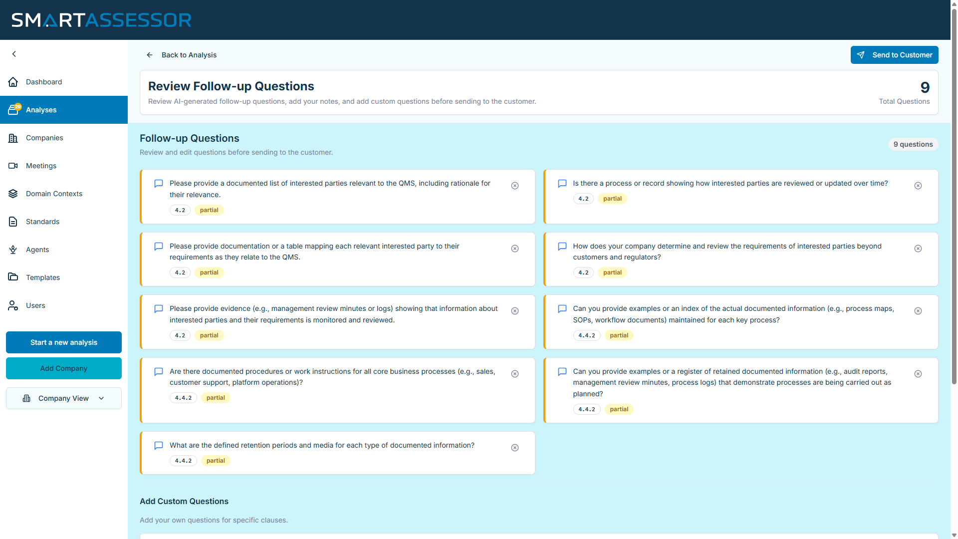This screenshot has height=539, width=958.
Task: Collapse the sidebar with the back chevron
Action: coord(14,54)
